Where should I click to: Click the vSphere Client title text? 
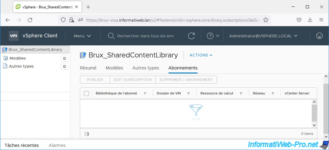[40, 36]
